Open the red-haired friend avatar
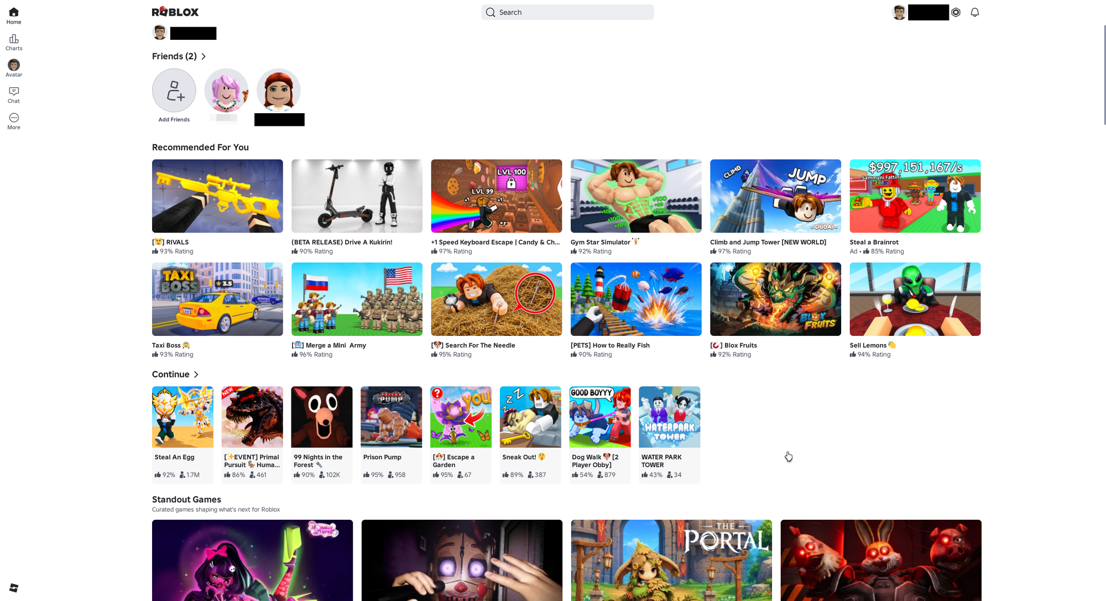The image size is (1106, 601). 279,91
